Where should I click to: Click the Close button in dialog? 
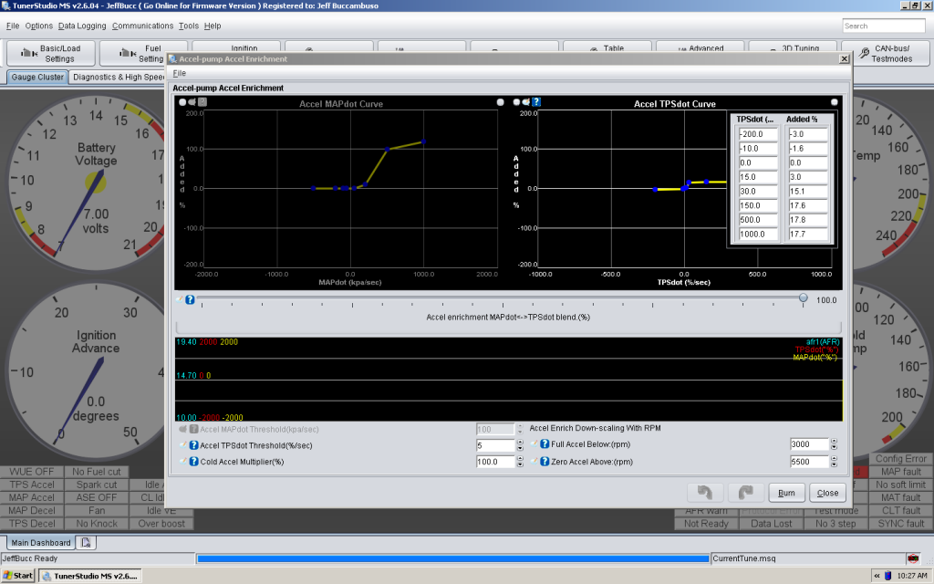(828, 493)
